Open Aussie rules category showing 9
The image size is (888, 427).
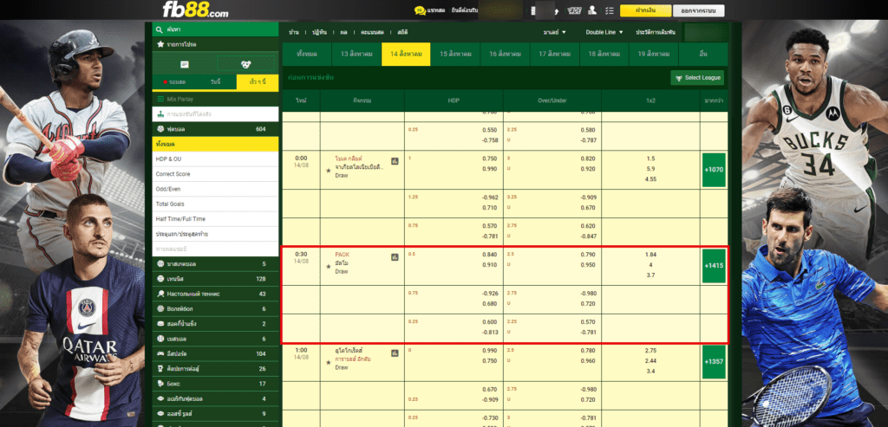point(215,413)
